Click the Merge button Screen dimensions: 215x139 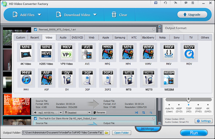pos(148,129)
